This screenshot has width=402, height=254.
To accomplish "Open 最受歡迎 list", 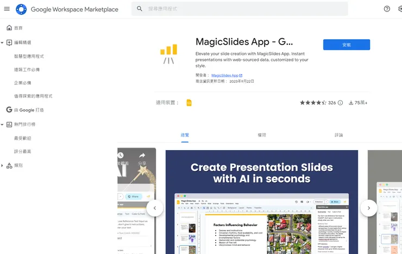I will 23,138.
